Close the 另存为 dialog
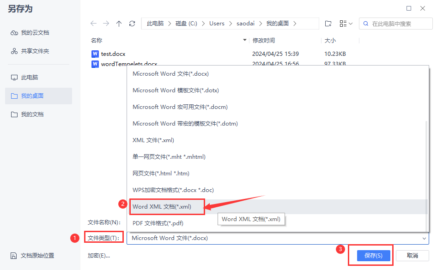 (423, 8)
